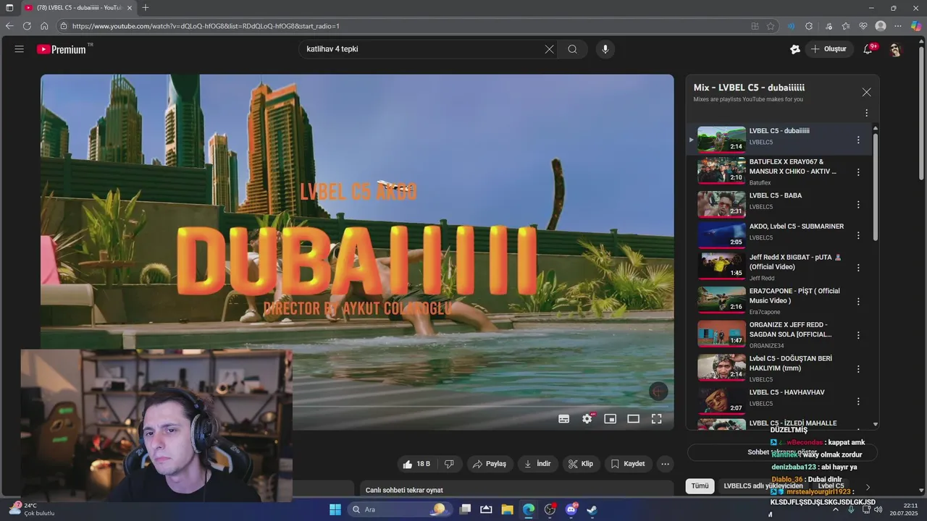Image resolution: width=927 pixels, height=521 pixels.
Task: Play ERA7CAPONE - PİŞT video thumbnail
Action: 721,299
